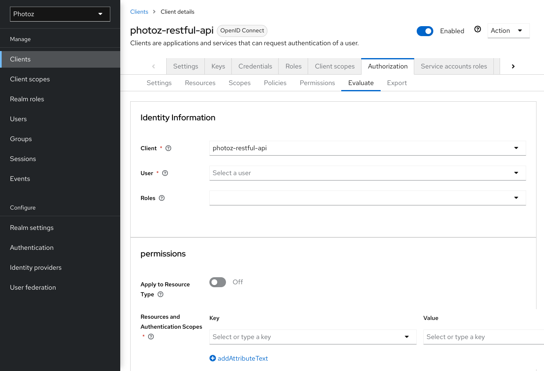Screen dimensions: 544x371
Task: Click help icon for Apply to Resource Type
Action: click(160, 294)
